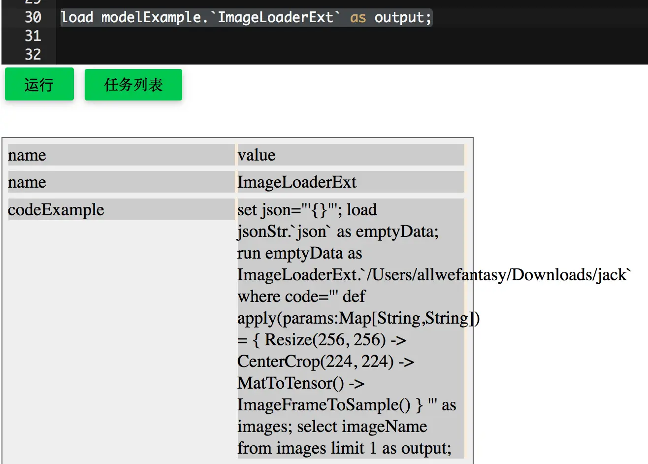The width and height of the screenshot is (648, 464).
Task: Select code line 30 load modelExample statement
Action: [246, 18]
